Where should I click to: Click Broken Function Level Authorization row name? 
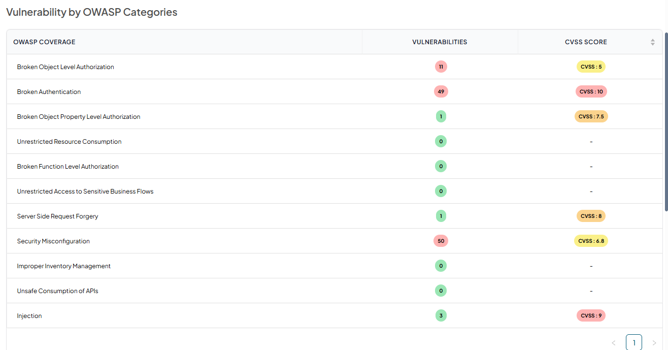(68, 167)
